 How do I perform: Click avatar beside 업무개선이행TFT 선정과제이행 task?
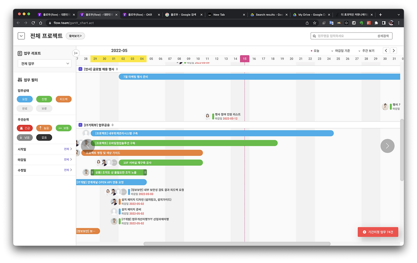click(114, 221)
